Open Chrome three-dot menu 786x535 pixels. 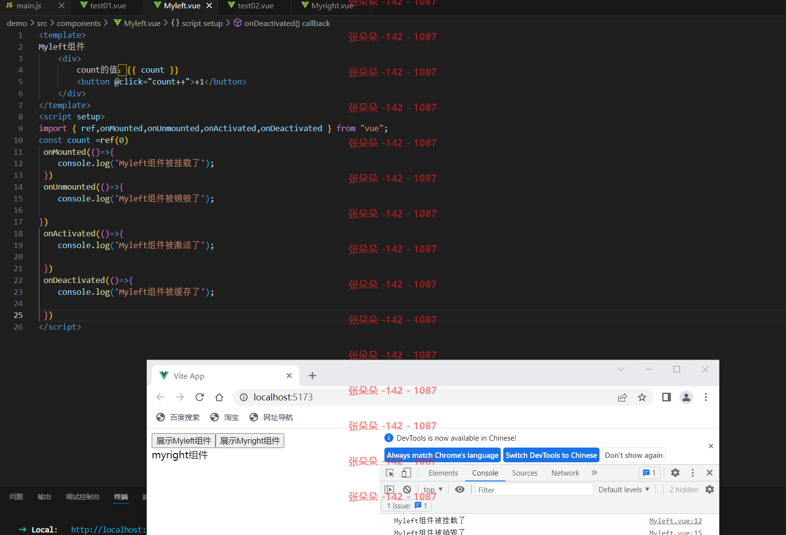point(705,397)
